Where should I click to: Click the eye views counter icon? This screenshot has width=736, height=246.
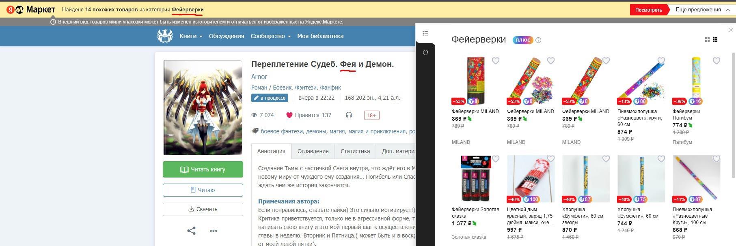click(255, 115)
